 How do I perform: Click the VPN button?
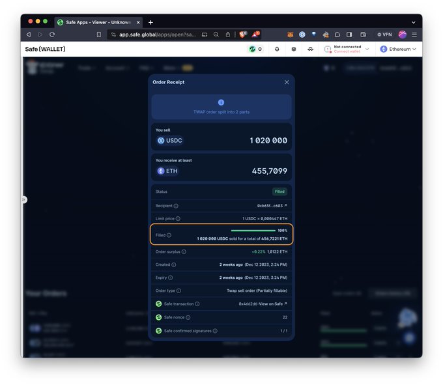(x=385, y=35)
